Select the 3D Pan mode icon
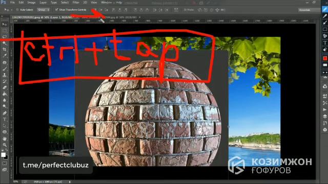328x184 pixels. pyautogui.click(x=212, y=10)
